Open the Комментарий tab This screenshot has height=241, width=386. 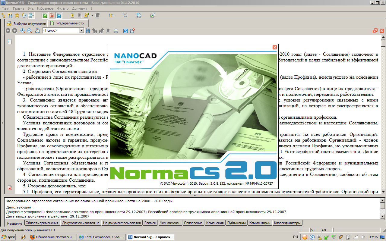[x=259, y=223]
